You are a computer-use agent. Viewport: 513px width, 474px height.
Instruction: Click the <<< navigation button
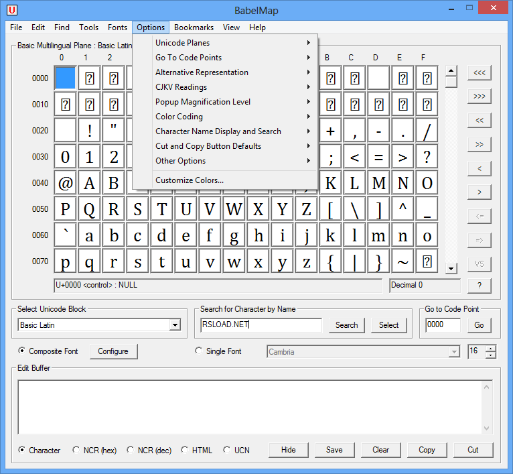tap(480, 72)
